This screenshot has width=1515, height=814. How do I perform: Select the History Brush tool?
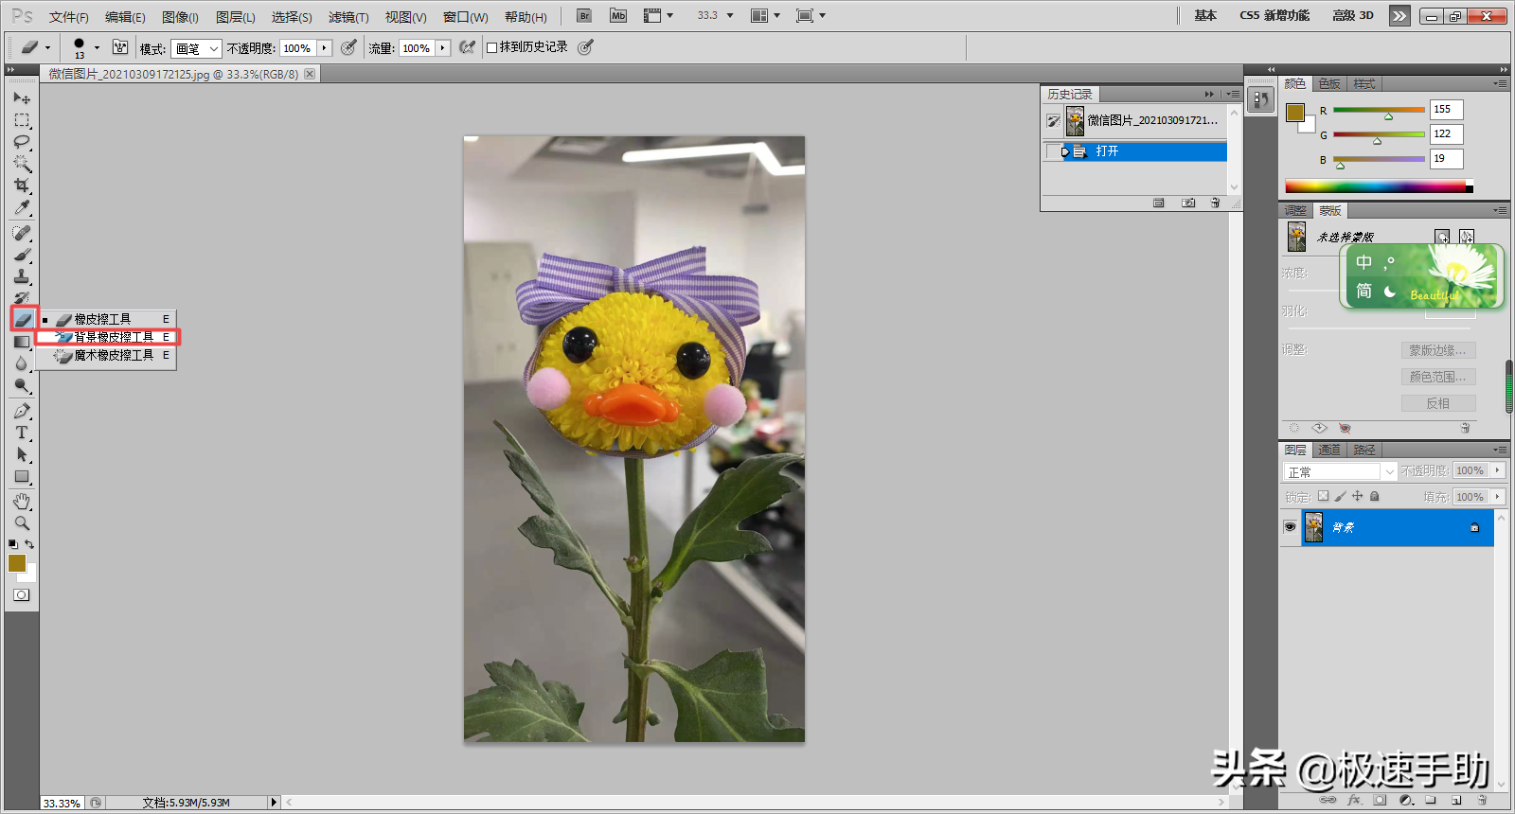[x=22, y=297]
